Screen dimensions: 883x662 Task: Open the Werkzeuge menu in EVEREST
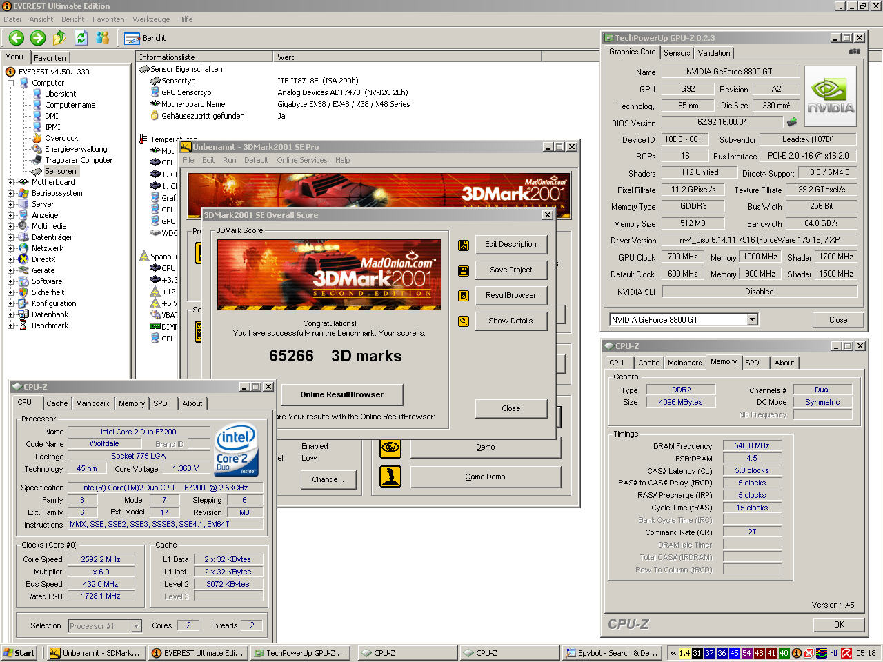pos(151,19)
